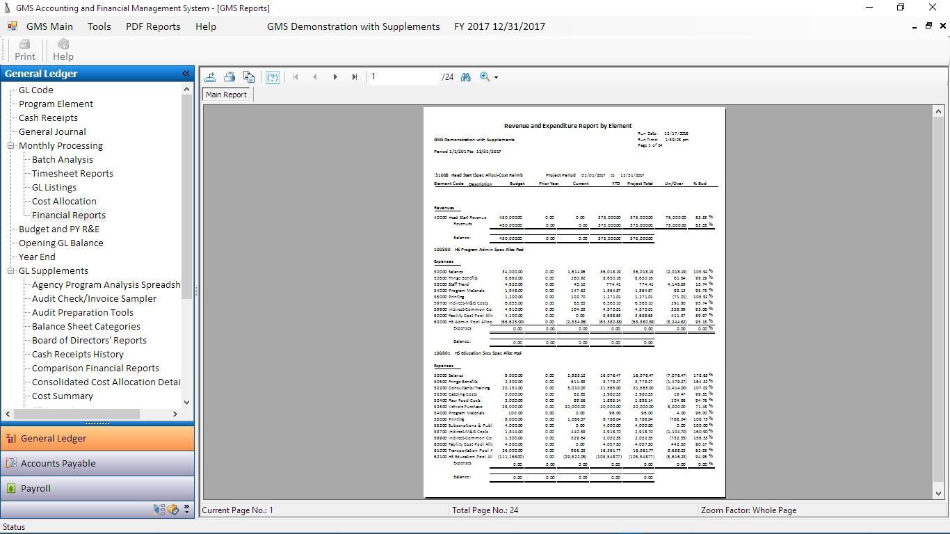Image resolution: width=950 pixels, height=534 pixels.
Task: Select Batch Analysis under Monthly Processing
Action: point(63,159)
